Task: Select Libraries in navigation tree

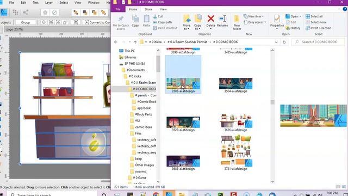Action: [130, 57]
